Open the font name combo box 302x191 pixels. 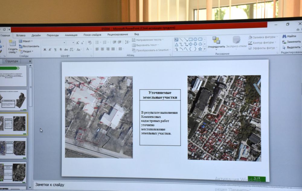pos(54,43)
